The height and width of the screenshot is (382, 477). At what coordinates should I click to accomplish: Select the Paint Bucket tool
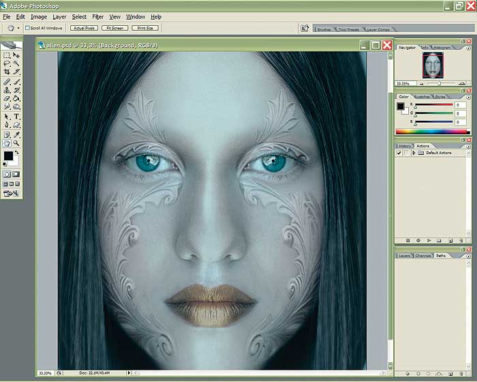16,98
